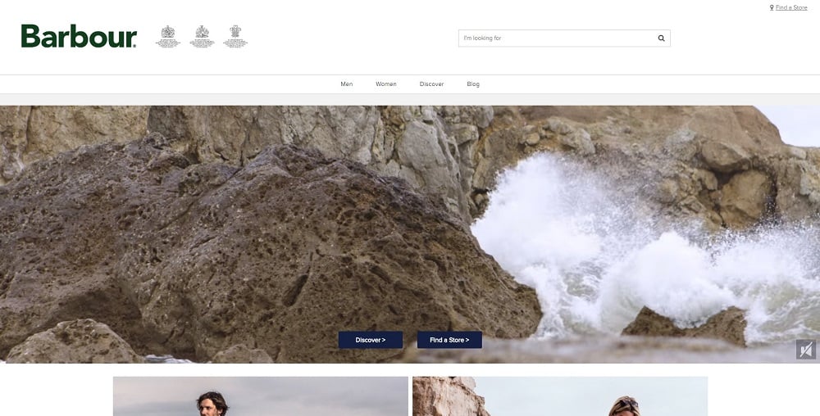Click the Barbour logo
The image size is (820, 416).
pyautogui.click(x=79, y=37)
